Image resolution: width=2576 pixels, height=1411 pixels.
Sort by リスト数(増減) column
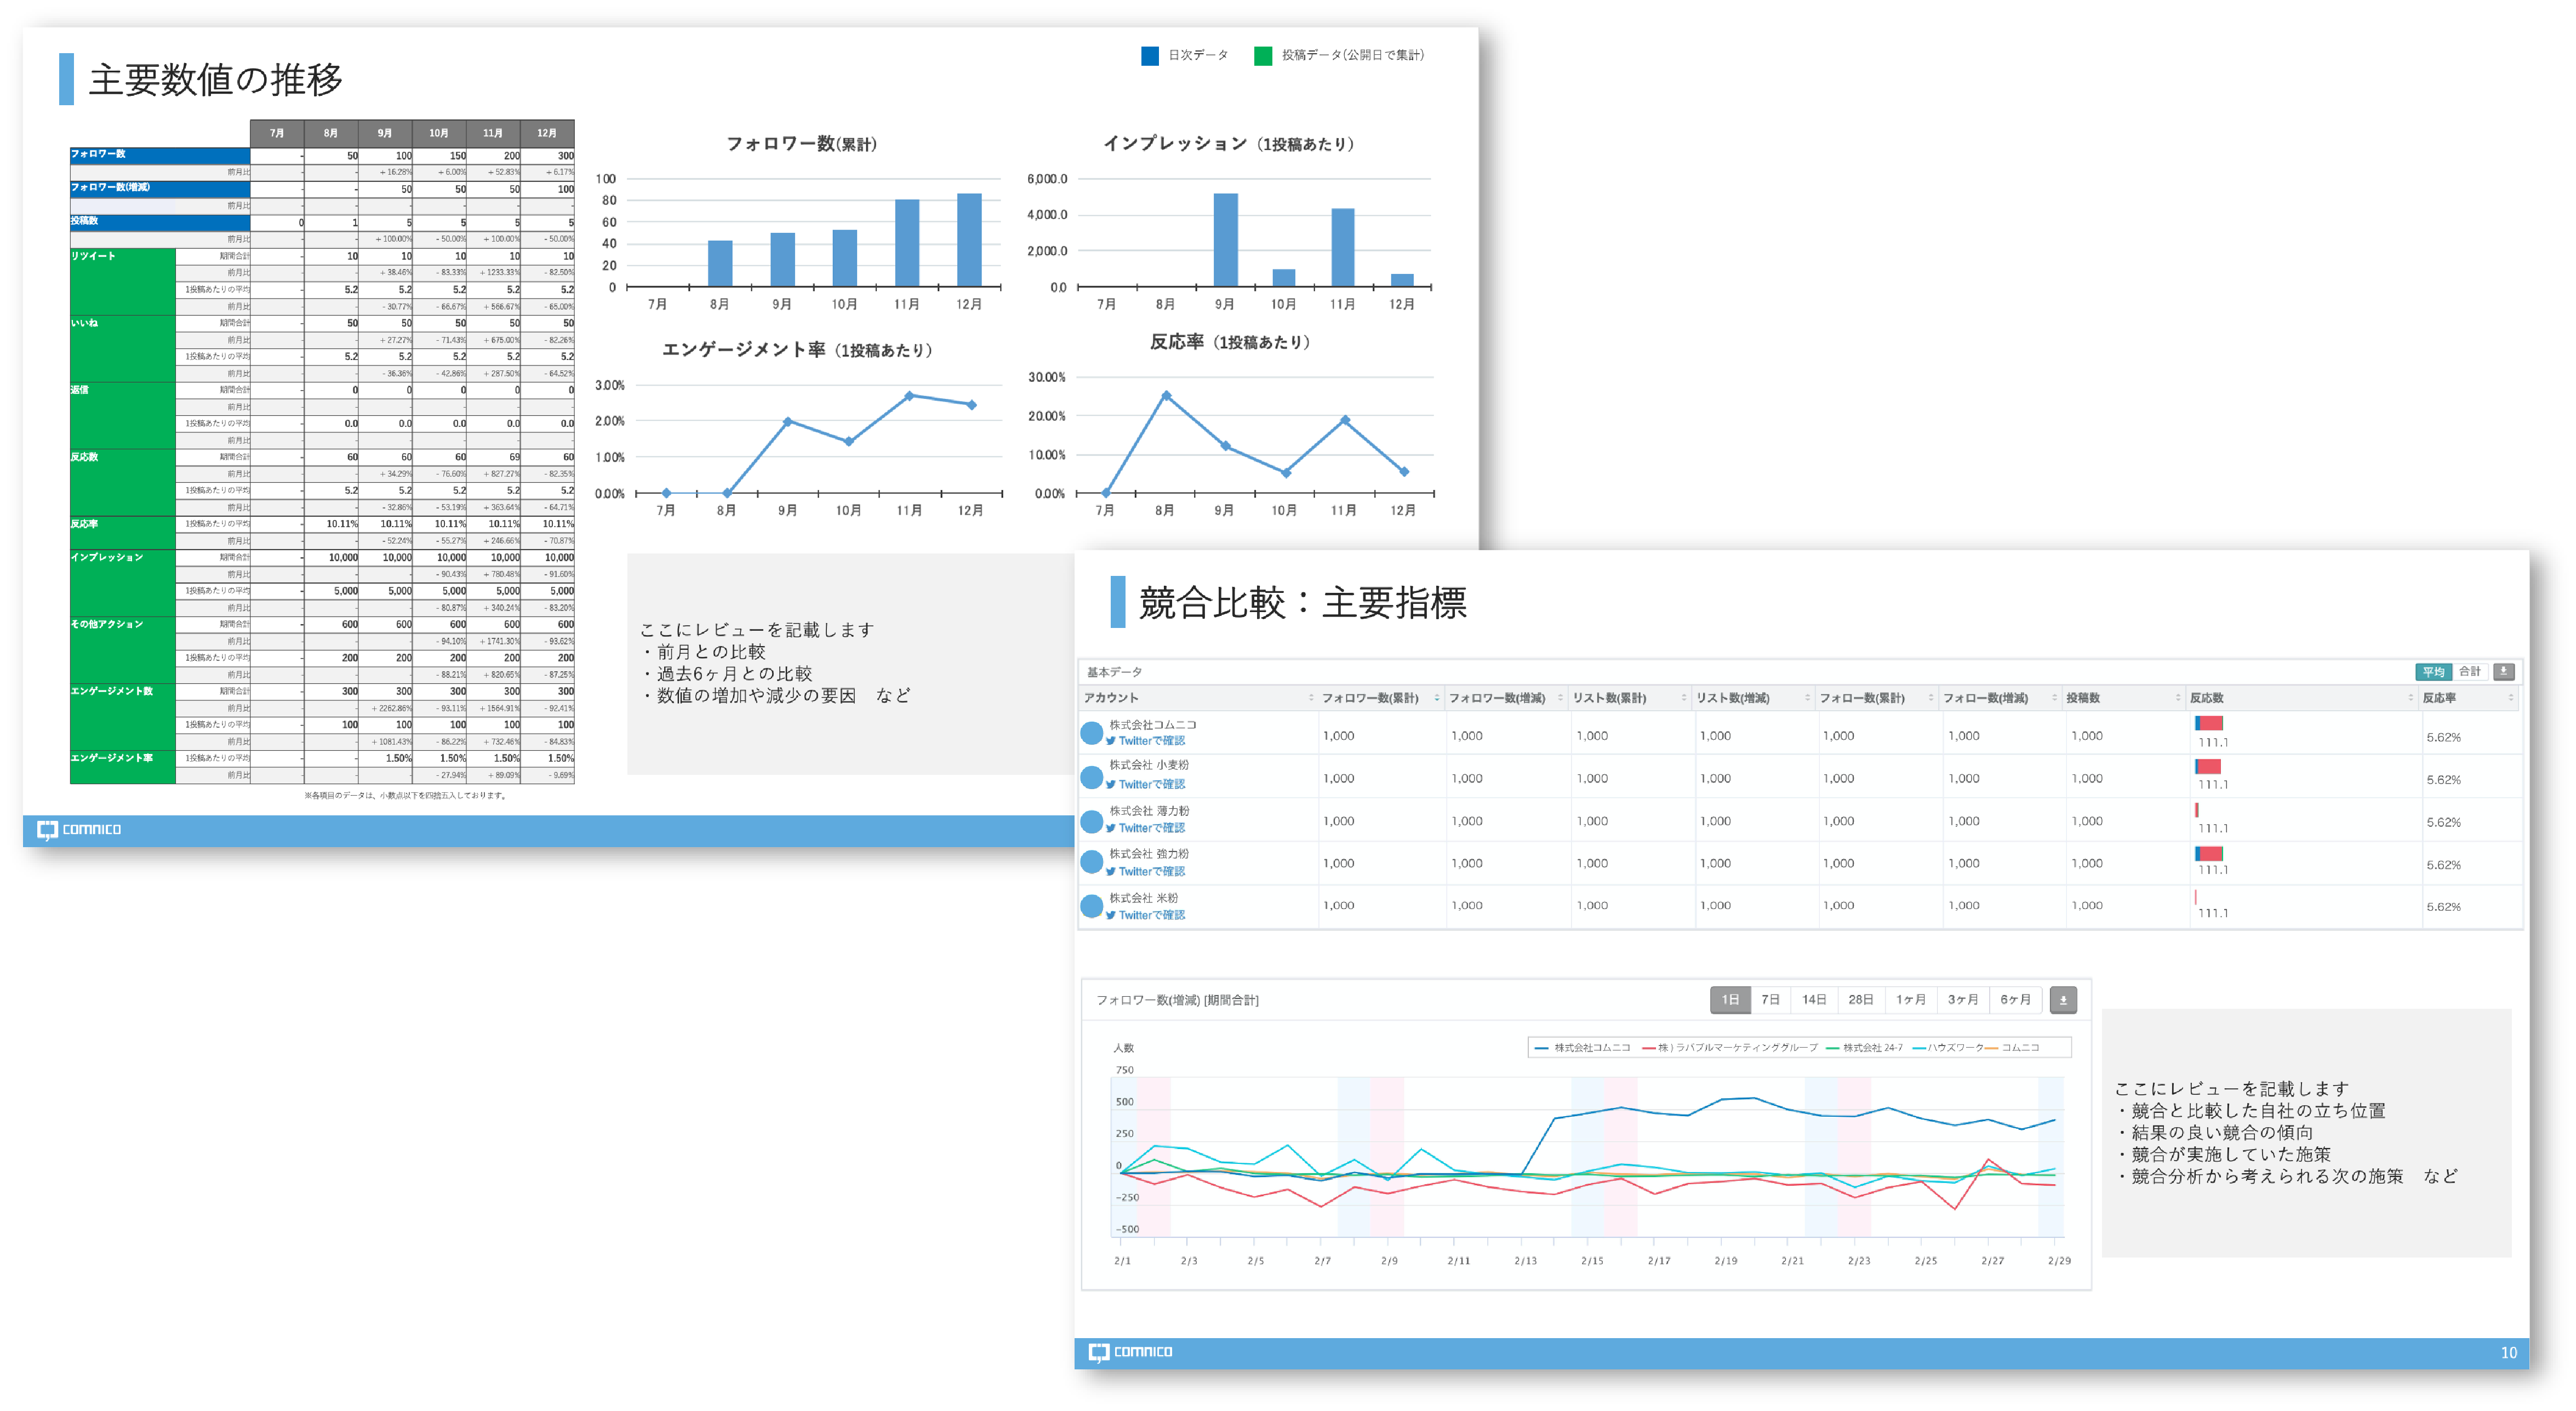(x=1755, y=698)
